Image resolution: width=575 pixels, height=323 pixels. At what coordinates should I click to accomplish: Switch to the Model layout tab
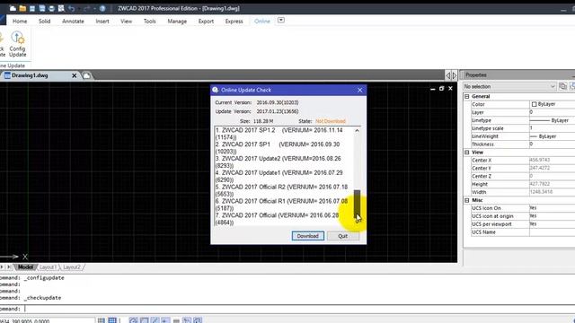click(x=25, y=267)
